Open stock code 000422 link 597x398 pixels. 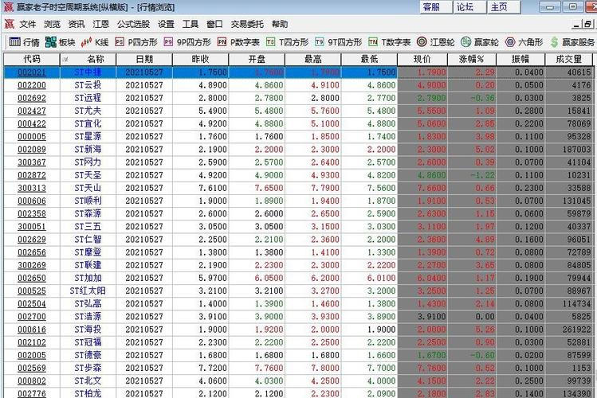(x=32, y=123)
